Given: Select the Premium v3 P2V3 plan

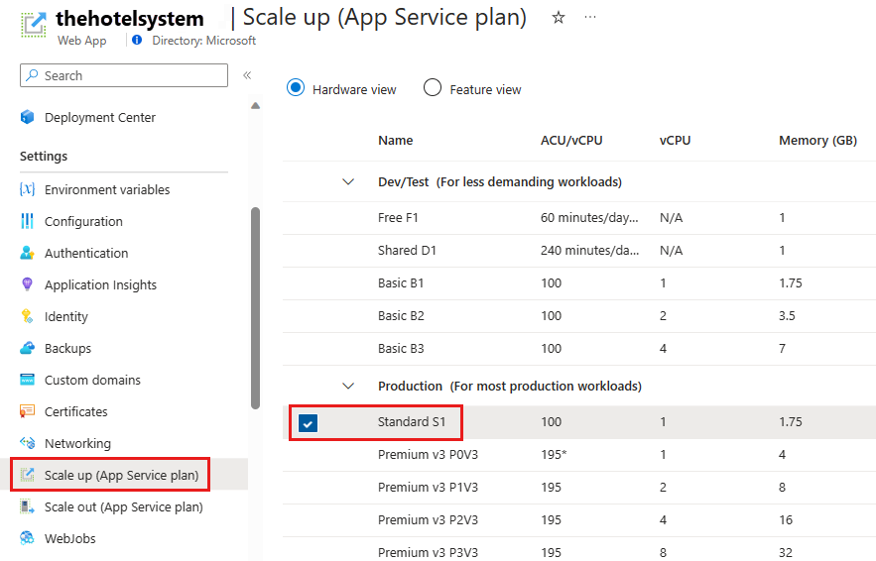Looking at the screenshot, I should pos(579,519).
